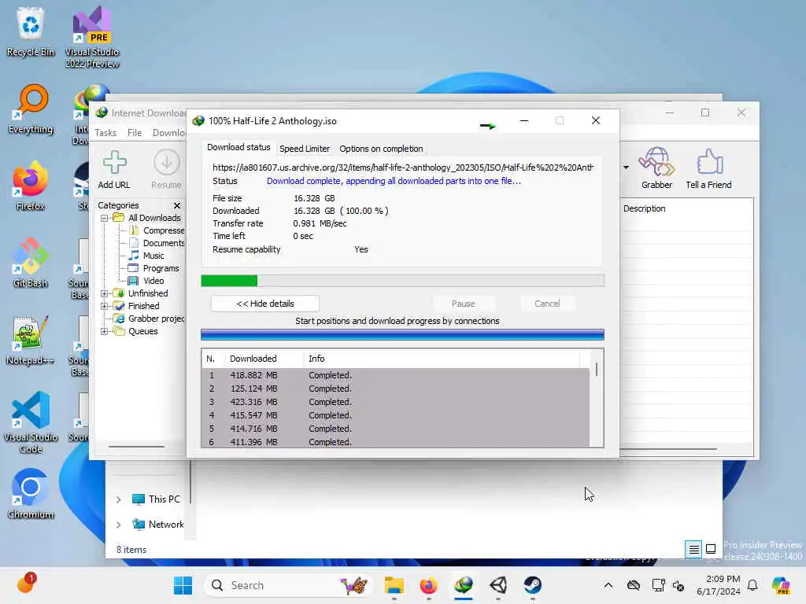Launch Notepad++ from the desktop
The image size is (806, 604).
(31, 340)
